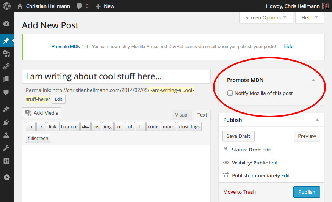This screenshot has height=202, width=332.
Task: Switch to the Text editor tab
Action: [x=202, y=115]
